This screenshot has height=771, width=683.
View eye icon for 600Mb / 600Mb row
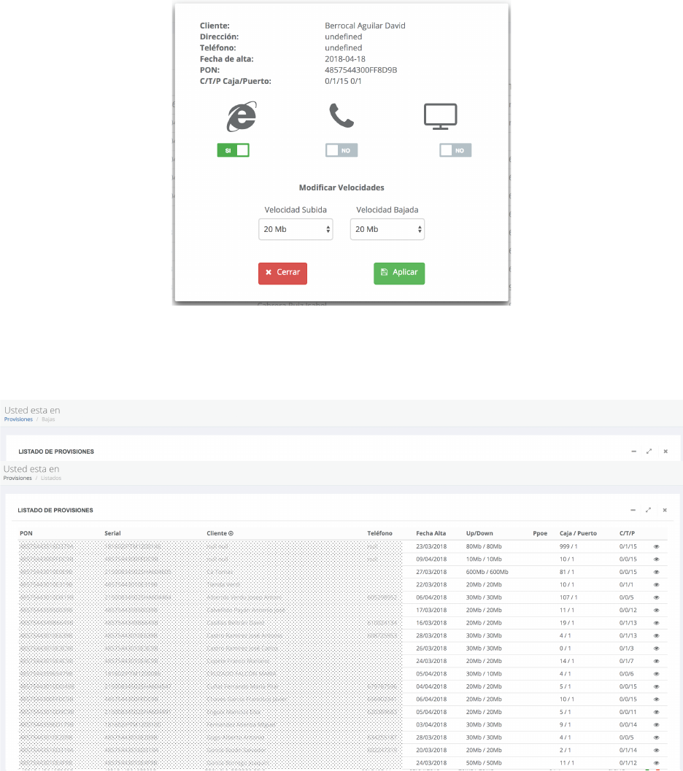point(657,573)
